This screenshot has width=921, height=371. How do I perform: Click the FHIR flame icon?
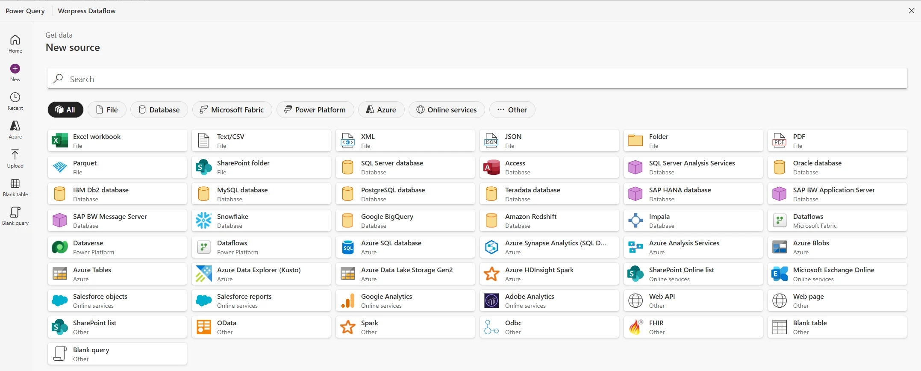point(636,327)
